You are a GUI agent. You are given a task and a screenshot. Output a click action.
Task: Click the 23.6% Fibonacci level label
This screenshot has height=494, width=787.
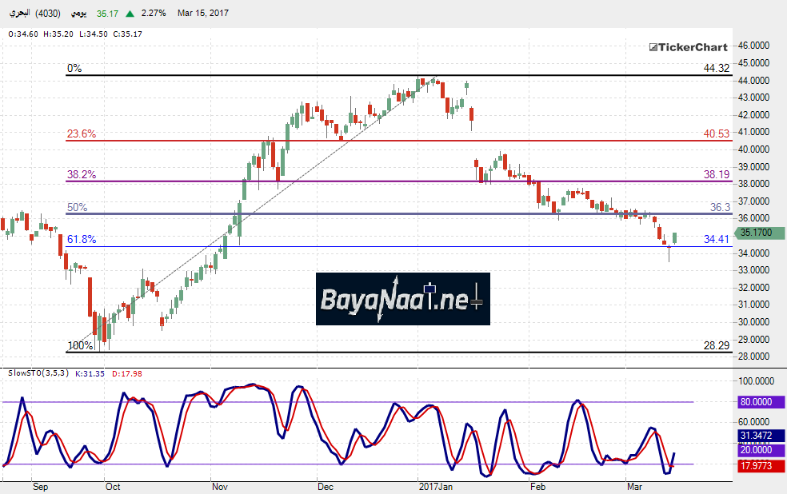(82, 134)
